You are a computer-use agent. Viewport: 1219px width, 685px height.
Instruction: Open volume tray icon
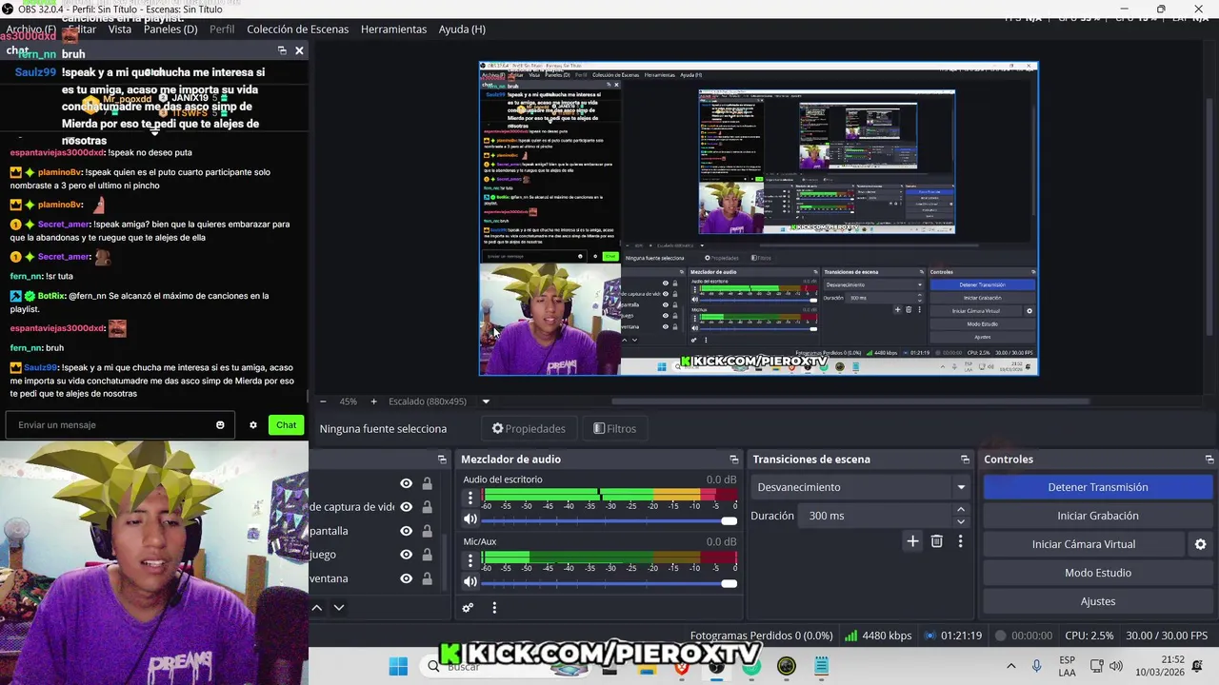point(1115,666)
